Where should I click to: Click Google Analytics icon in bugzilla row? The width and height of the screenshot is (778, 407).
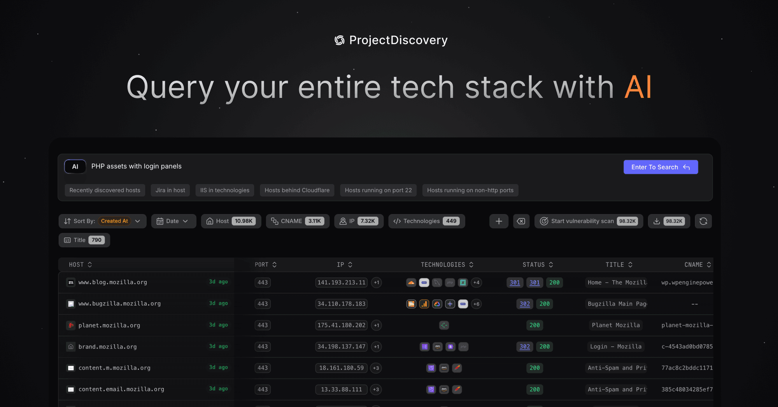point(424,304)
